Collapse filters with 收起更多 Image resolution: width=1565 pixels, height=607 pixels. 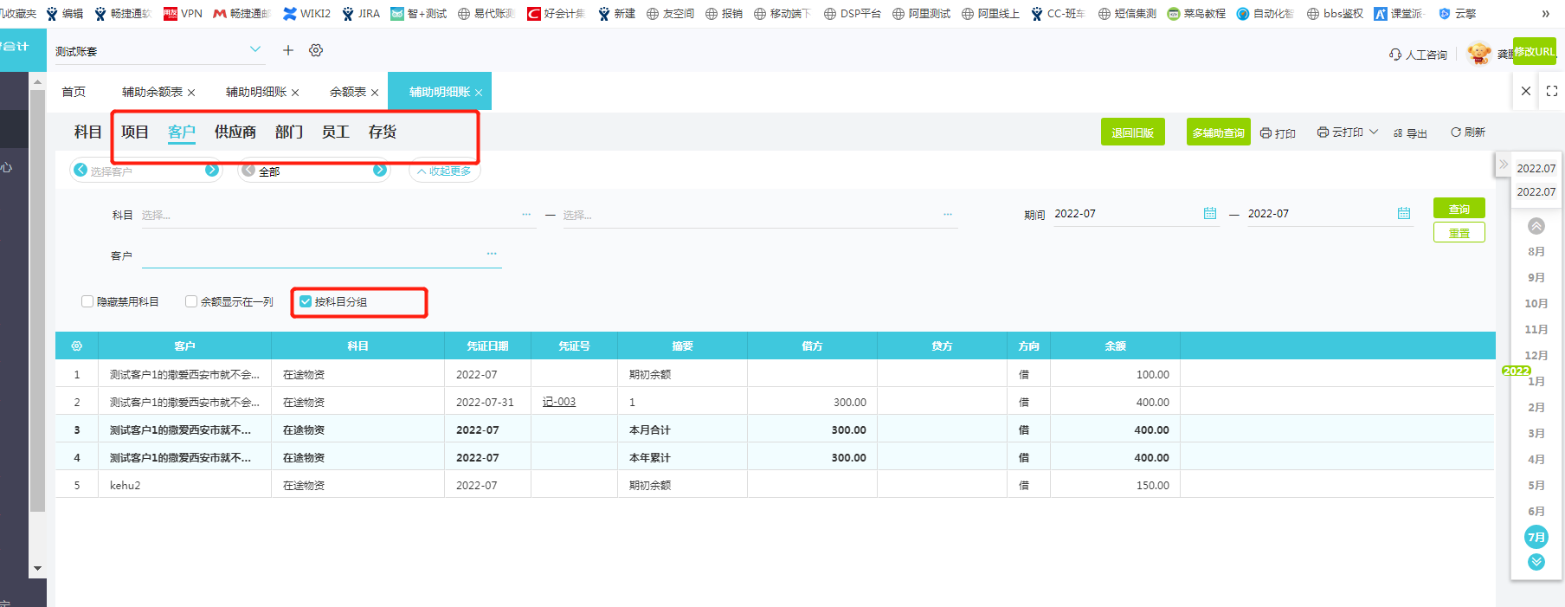[x=444, y=171]
